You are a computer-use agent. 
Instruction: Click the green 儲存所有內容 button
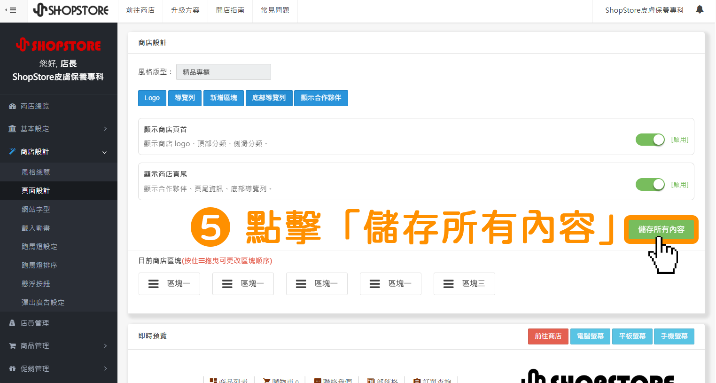(x=661, y=229)
